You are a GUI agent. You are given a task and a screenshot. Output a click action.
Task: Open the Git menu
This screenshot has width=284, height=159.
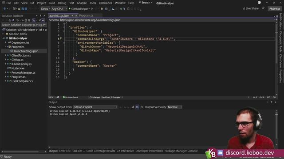point(32,3)
